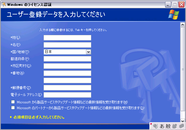Close the Windows のライセンス認証 window

tap(181, 5)
